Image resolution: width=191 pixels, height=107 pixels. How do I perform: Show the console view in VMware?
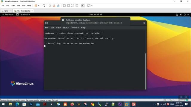[83, 6]
